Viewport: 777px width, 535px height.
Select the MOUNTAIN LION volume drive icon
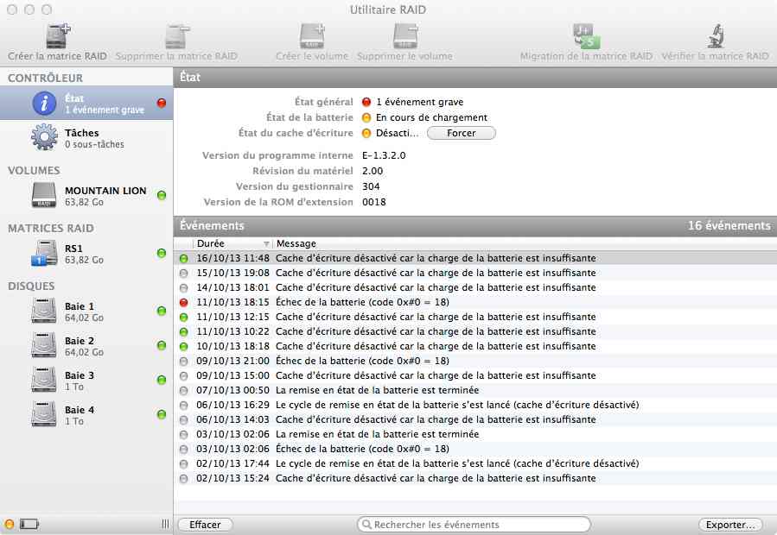(x=44, y=195)
